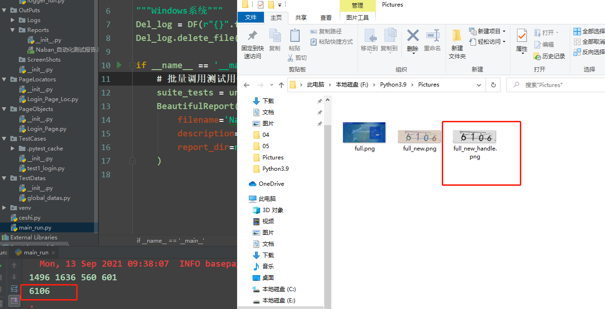The image size is (605, 309).
Task: Expand the Logs folder in project tree
Action: click(13, 20)
